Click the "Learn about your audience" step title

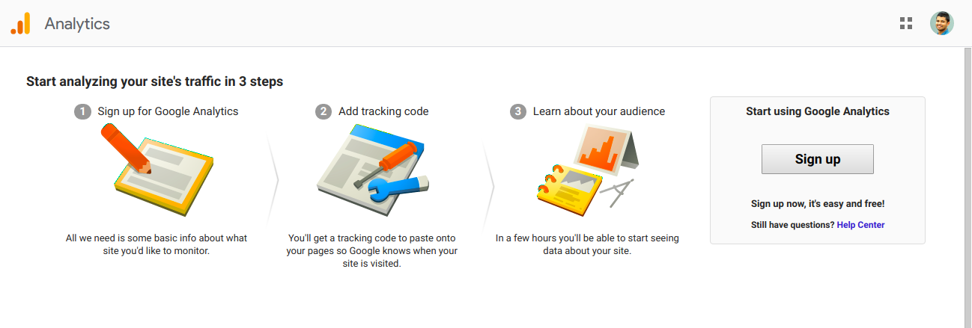coord(598,111)
